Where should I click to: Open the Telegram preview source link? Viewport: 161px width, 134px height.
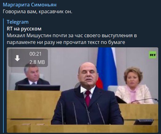18,22
